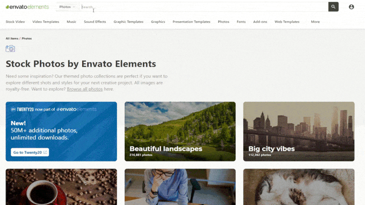
Task: Follow the Browse all photos link
Action: [x=85, y=89]
